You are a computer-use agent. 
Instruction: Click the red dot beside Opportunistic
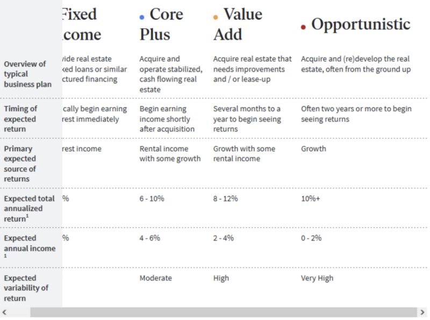pos(303,25)
